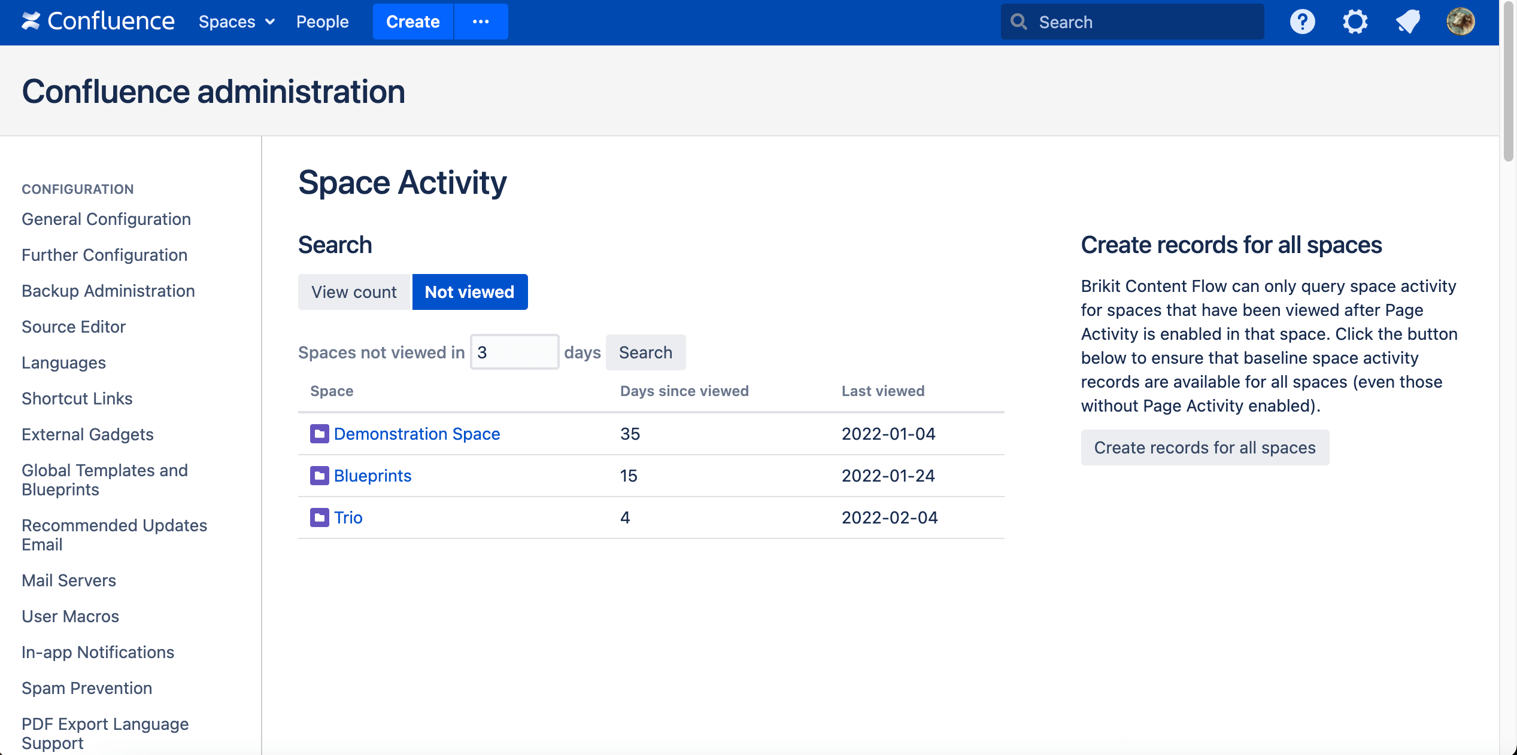Viewport: 1517px width, 755px height.
Task: Click the days number input field
Action: coord(514,352)
